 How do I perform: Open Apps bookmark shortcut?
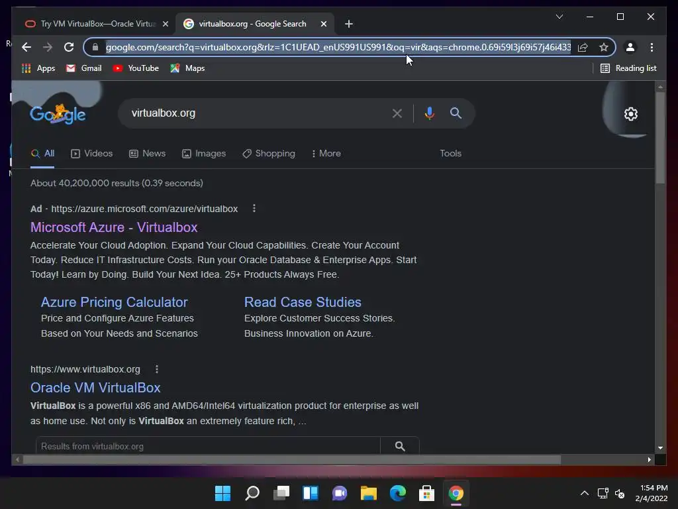coord(38,68)
